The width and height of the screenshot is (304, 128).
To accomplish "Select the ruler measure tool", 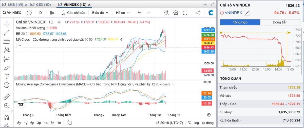I will (x=7, y=97).
